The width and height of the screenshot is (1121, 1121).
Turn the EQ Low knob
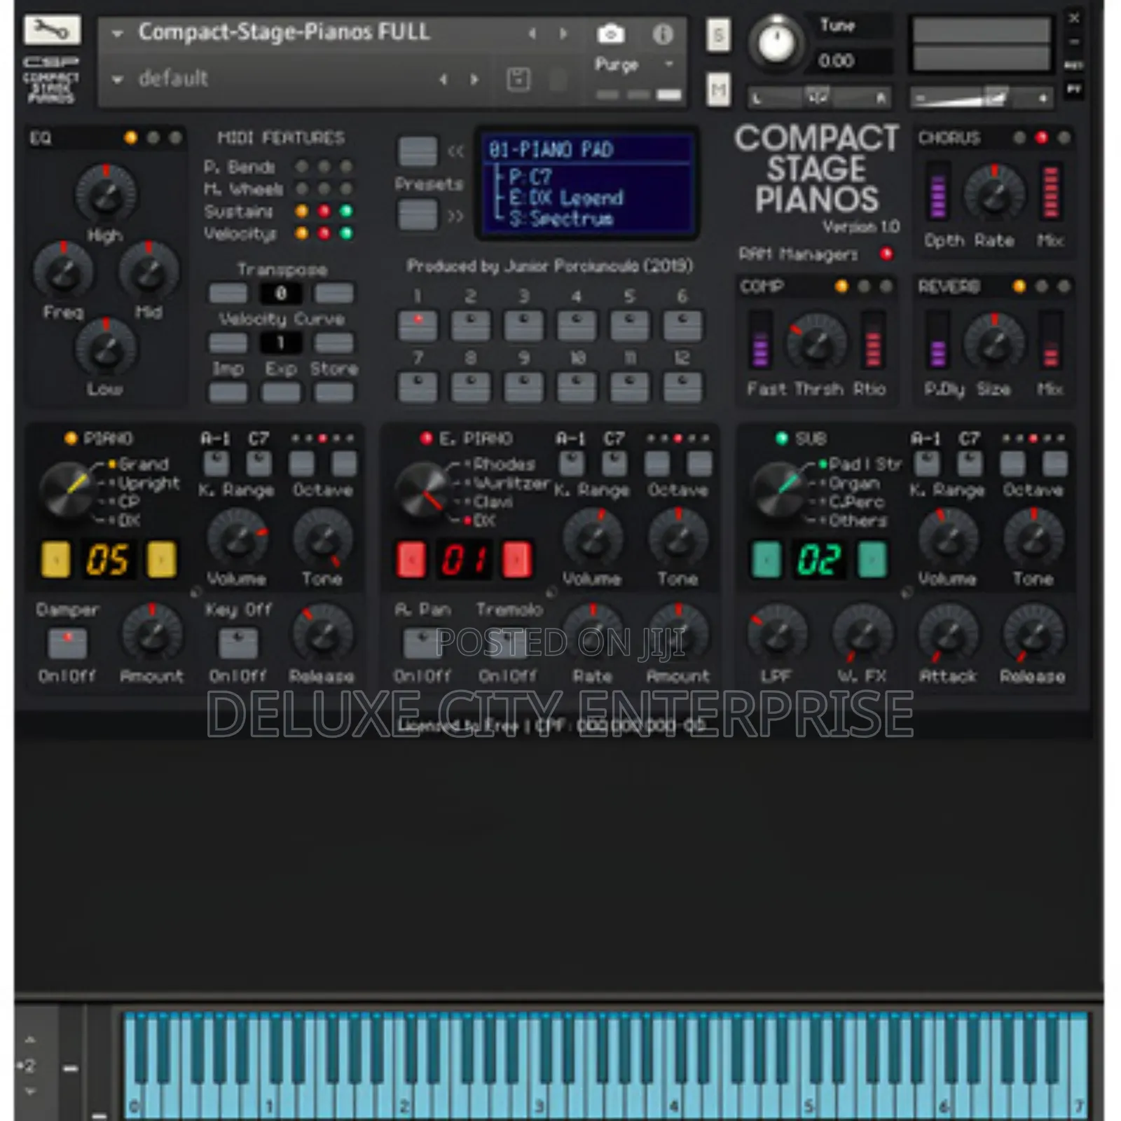click(x=106, y=348)
